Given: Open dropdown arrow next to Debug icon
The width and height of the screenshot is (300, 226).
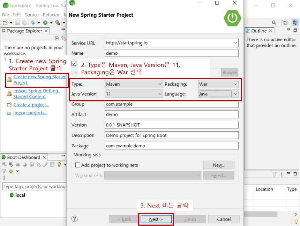Looking at the screenshot, I should (x=39, y=23).
